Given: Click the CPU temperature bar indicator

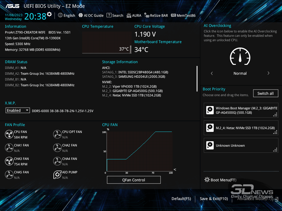Looking at the screenshot, I should pyautogui.click(x=131, y=49).
